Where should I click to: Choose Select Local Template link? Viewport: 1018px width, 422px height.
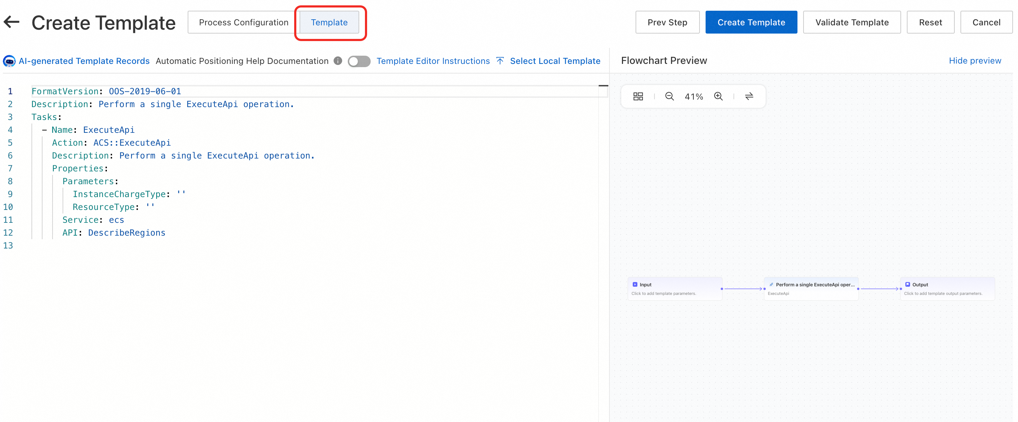click(555, 61)
